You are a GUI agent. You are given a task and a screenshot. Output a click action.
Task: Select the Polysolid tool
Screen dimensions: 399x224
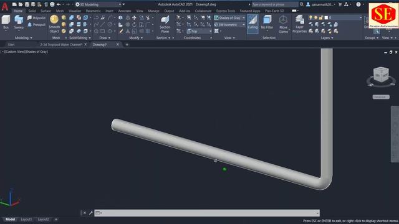pos(36,18)
